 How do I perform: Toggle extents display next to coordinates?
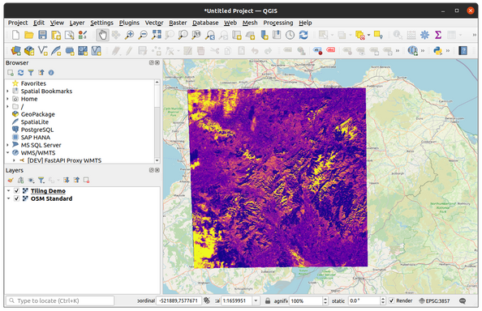207,301
